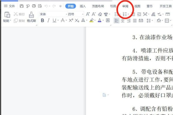Open Print Preview icon
The height and width of the screenshot is (115, 173).
(x=40, y=6)
